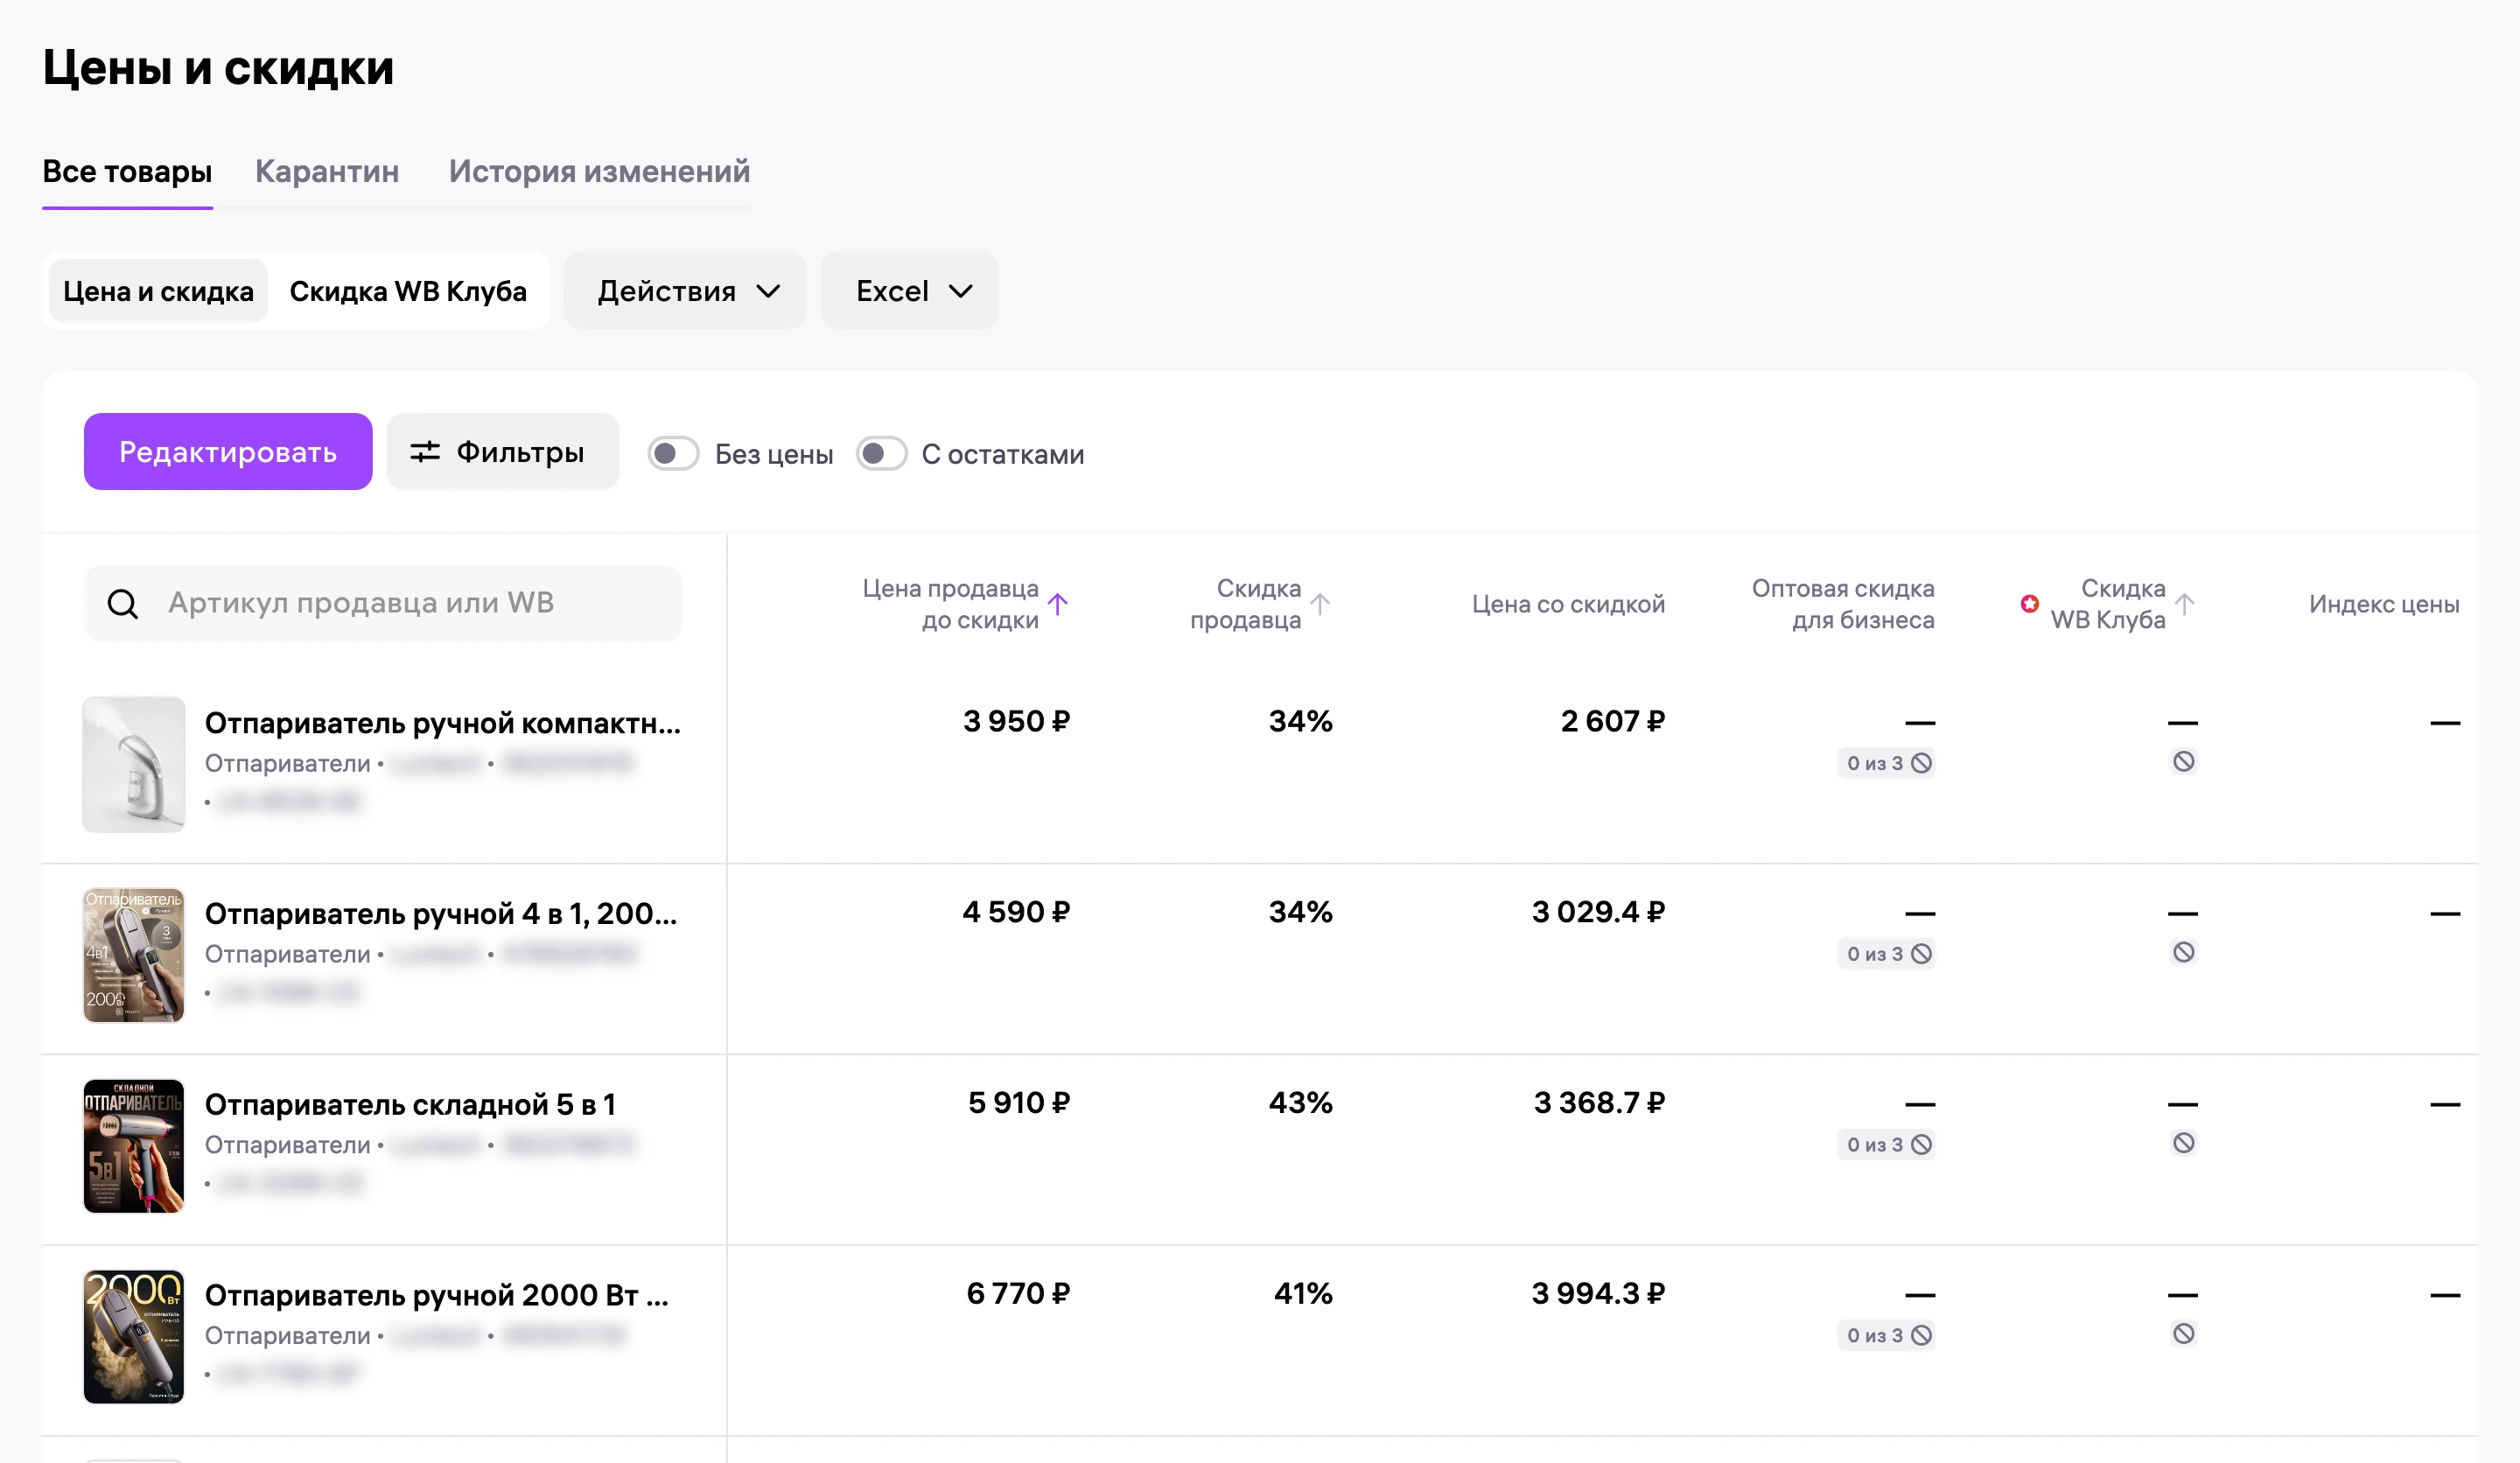This screenshot has height=1463, width=2520.
Task: Sort by WB Club discount arrow
Action: pos(2184,603)
